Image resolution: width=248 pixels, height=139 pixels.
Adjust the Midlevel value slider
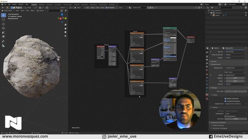click(235, 78)
